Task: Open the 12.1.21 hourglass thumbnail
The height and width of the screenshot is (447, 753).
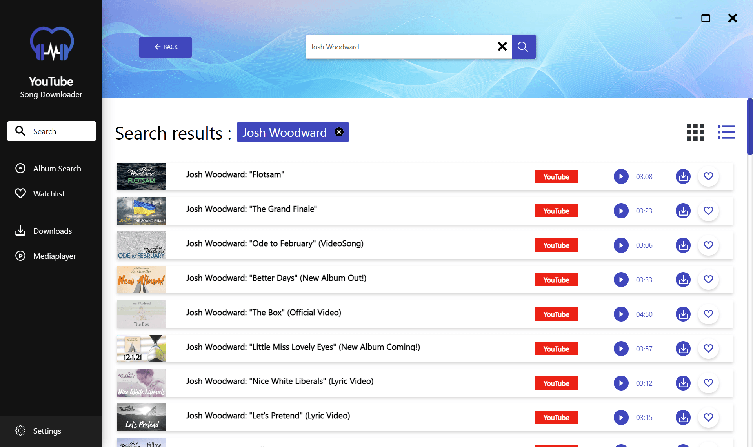Action: [x=141, y=349]
